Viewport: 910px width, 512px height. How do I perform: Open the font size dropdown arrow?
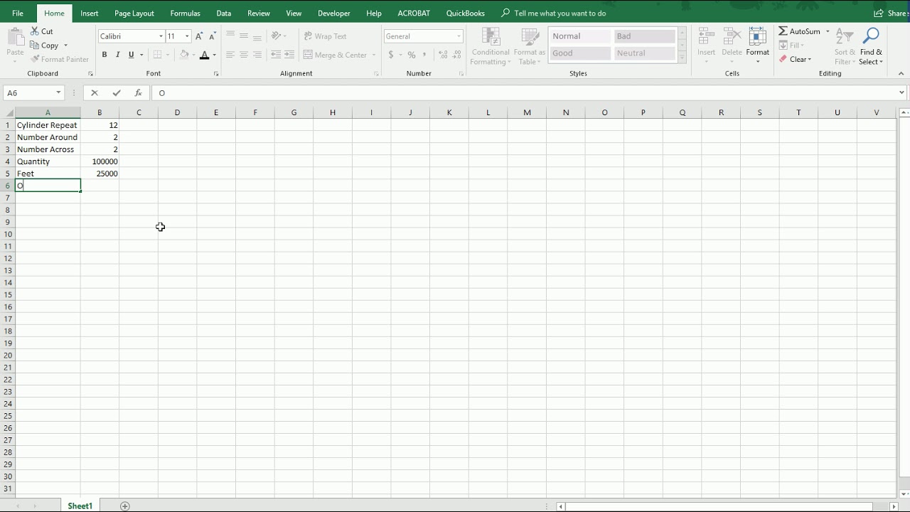187,36
